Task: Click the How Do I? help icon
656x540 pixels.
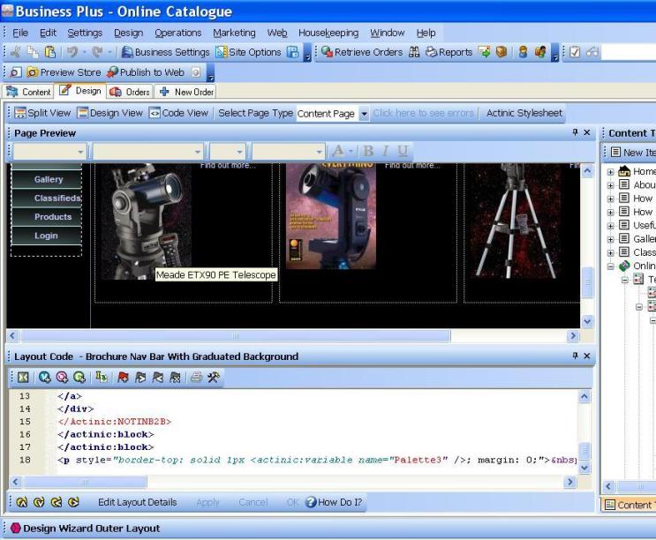Action: pyautogui.click(x=309, y=502)
